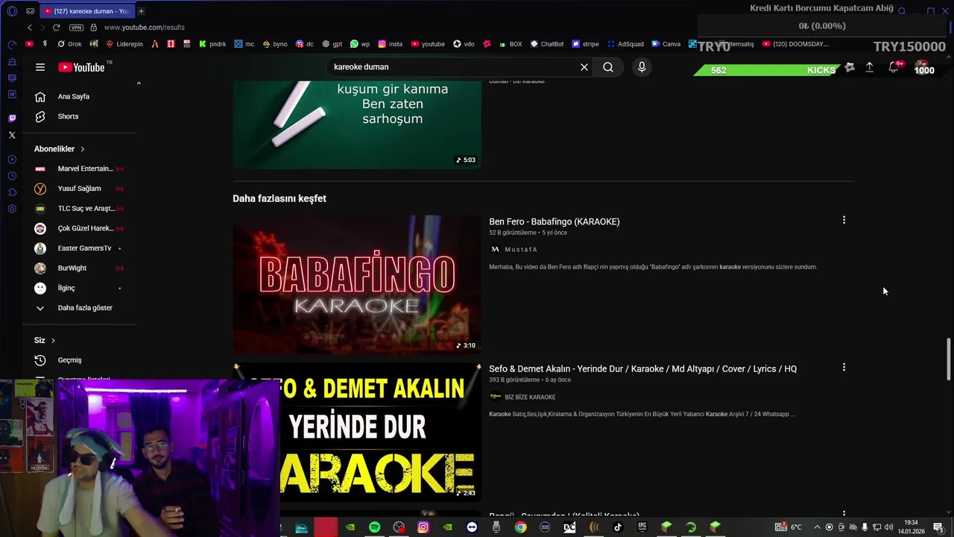954x537 pixels.
Task: Open the YouTube notifications bell
Action: [894, 67]
